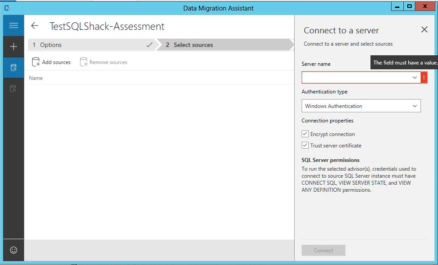Click inside the Server name input field

[x=355, y=78]
